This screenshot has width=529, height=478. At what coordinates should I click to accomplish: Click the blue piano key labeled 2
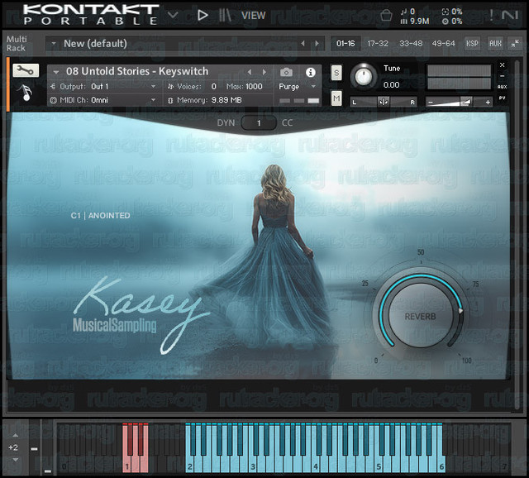point(189,466)
